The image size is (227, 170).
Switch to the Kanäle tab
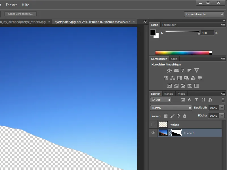(169, 94)
